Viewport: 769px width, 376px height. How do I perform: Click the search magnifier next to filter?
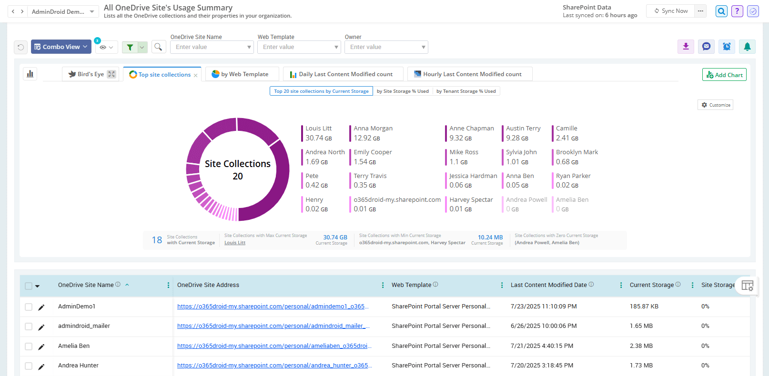pos(159,47)
